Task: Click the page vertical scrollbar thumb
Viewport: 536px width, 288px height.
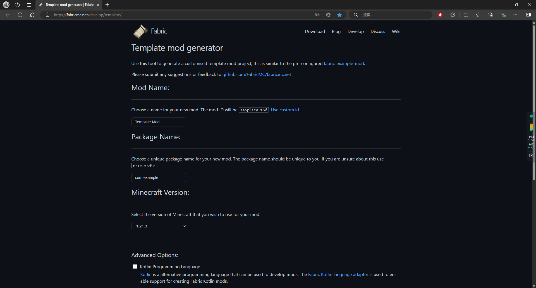Action: coord(534,103)
